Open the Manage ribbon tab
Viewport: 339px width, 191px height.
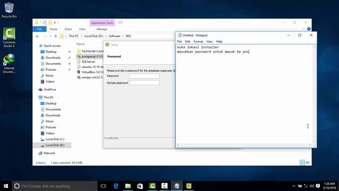click(x=102, y=29)
